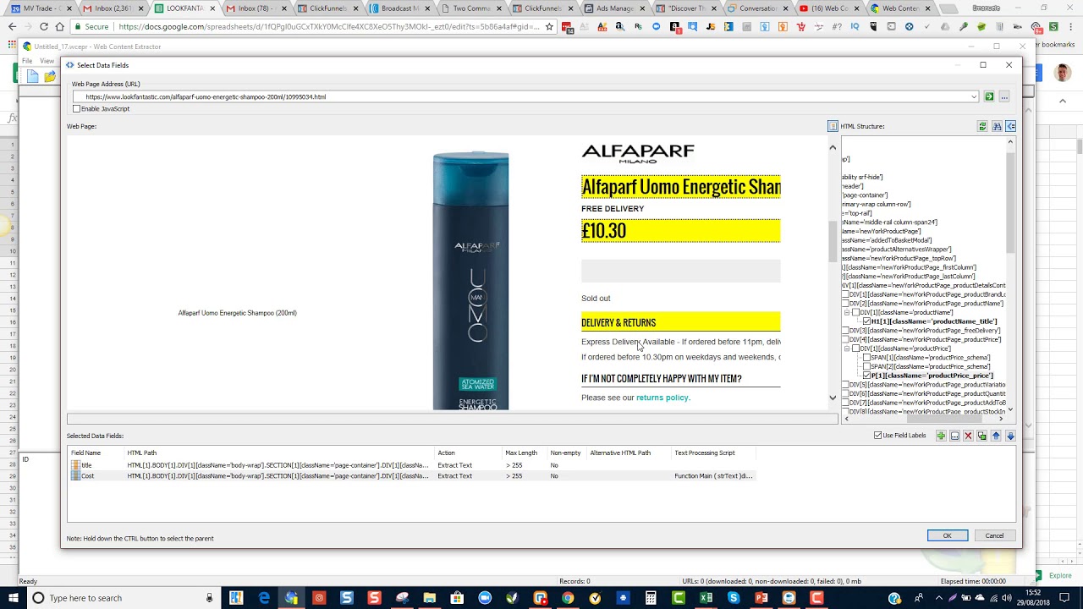
Task: Bookmark page with the star icon
Action: 549,26
